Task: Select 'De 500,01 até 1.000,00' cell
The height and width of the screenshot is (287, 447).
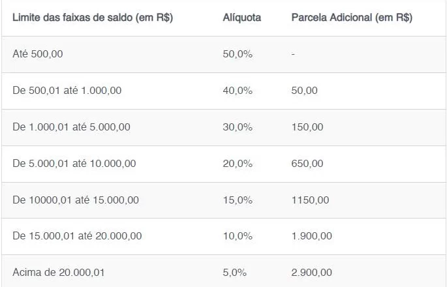Action: [x=67, y=91]
